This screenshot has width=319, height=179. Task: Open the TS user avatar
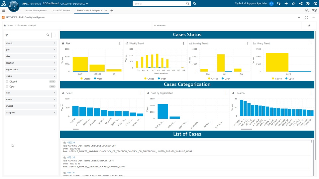tap(271, 3)
